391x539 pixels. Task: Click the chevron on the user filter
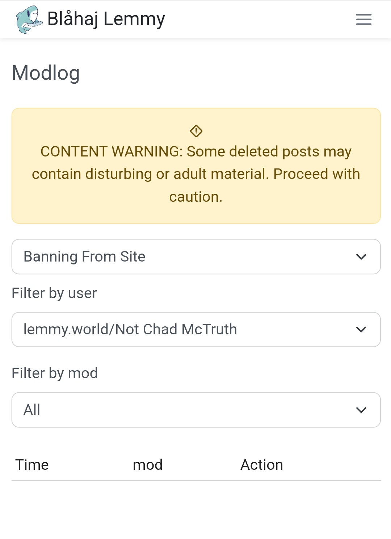pos(361,330)
